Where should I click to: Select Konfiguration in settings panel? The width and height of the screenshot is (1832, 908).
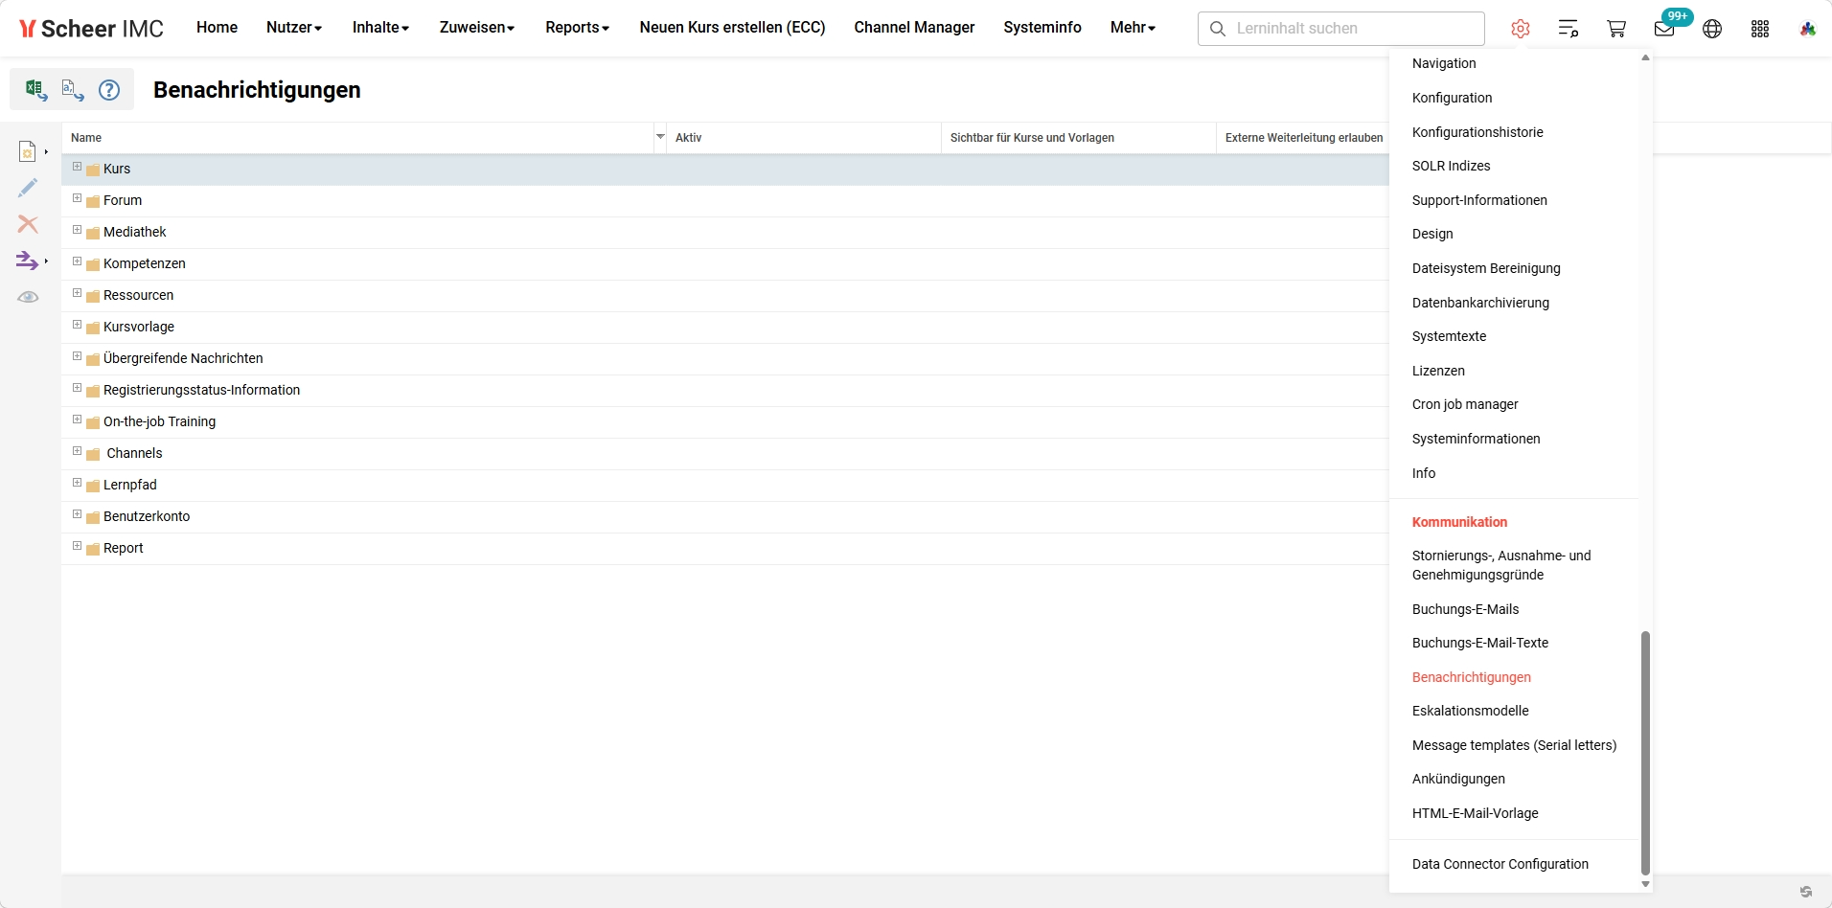point(1452,98)
